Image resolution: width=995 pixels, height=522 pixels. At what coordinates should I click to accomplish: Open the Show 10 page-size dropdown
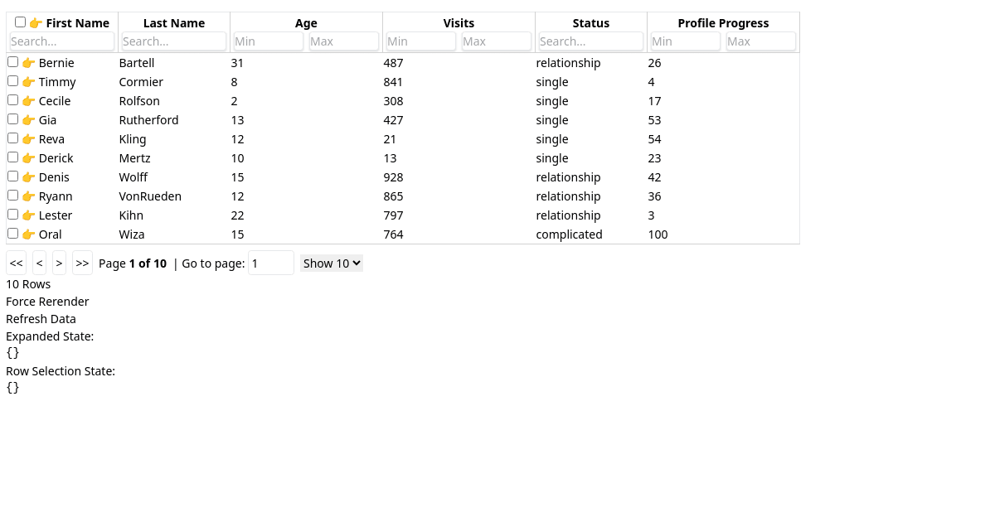pos(332,263)
